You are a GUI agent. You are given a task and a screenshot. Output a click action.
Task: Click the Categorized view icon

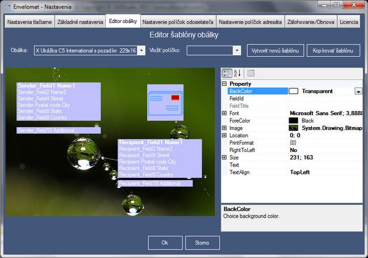point(227,73)
